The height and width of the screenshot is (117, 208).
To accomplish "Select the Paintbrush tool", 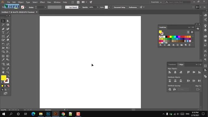I will 8,36.
